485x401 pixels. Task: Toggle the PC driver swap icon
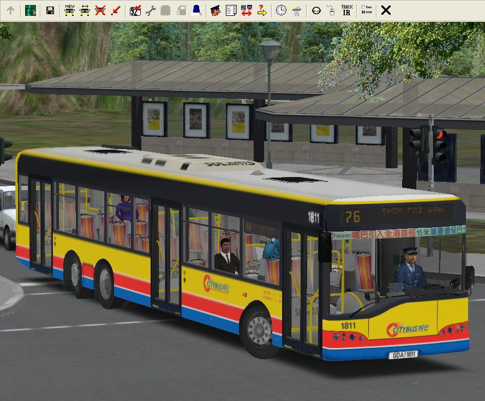coord(246,10)
